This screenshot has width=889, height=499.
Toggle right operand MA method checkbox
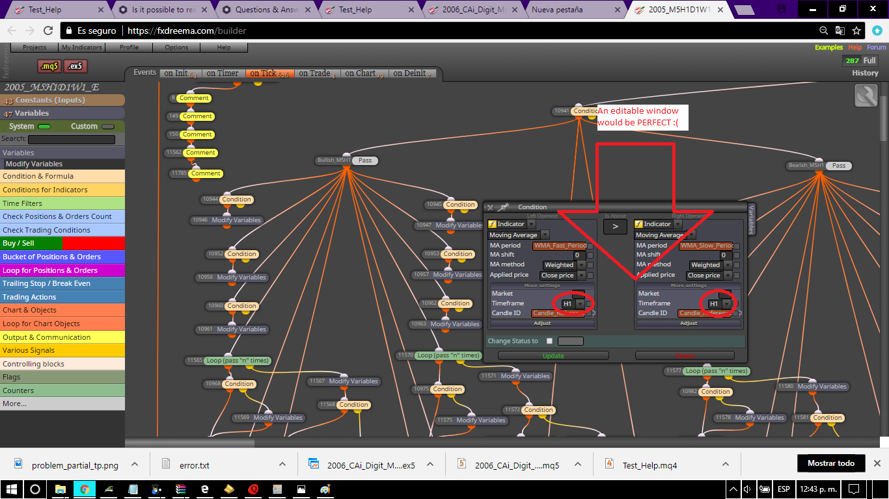coord(737,265)
